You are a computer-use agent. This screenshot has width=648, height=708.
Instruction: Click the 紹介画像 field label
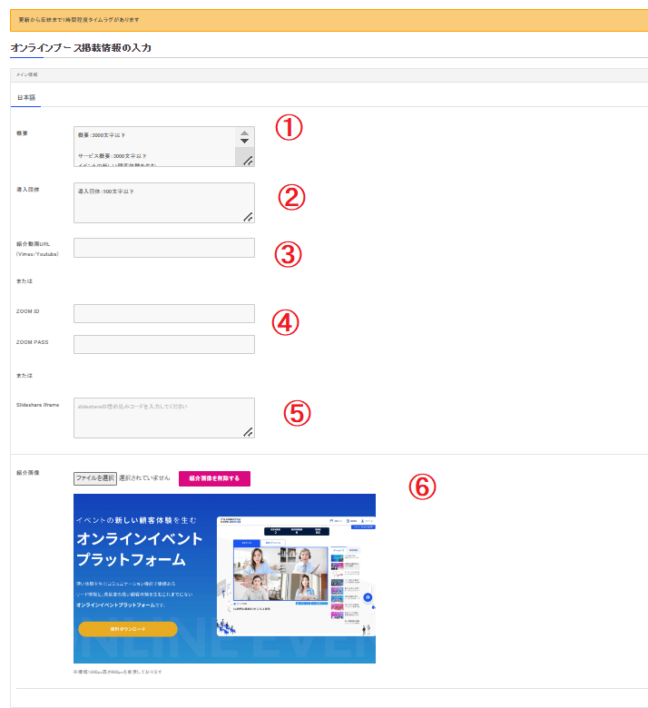pyautogui.click(x=28, y=473)
